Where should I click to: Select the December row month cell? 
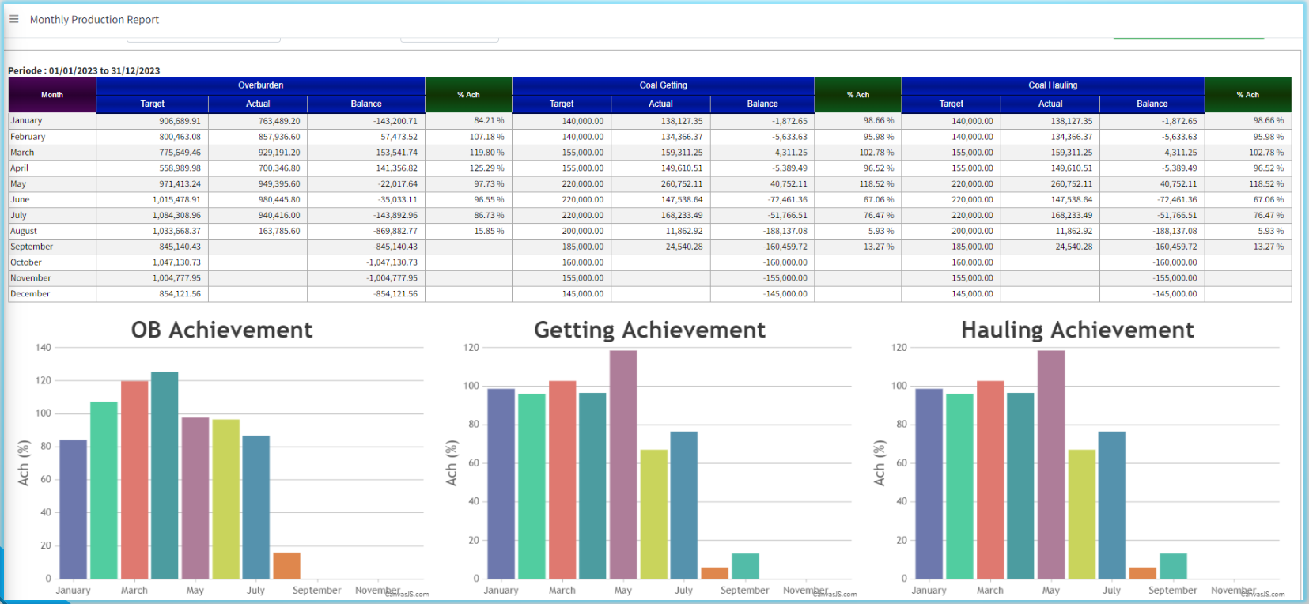click(x=52, y=294)
